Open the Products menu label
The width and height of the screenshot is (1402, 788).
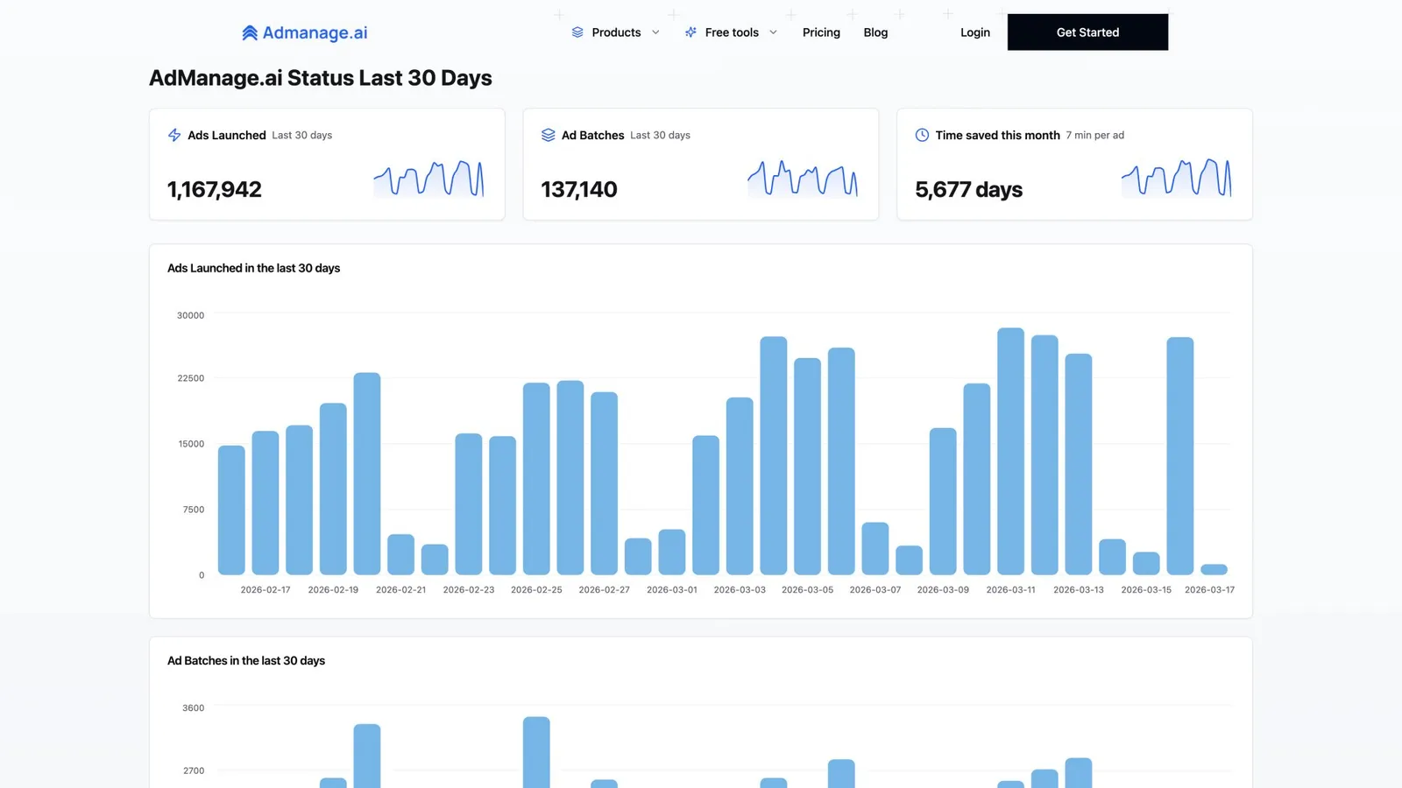(616, 32)
